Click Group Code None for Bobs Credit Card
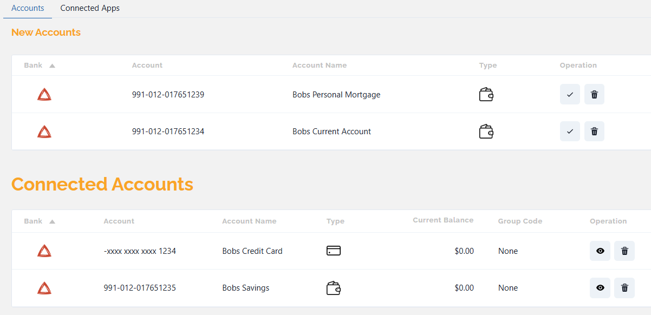 (508, 251)
